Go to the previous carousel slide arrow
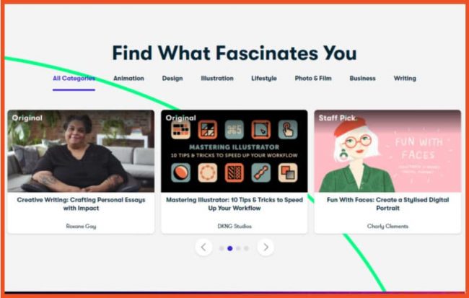469x298 pixels. [x=203, y=247]
